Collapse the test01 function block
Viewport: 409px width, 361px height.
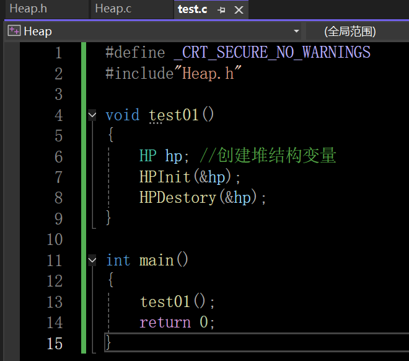(92, 115)
